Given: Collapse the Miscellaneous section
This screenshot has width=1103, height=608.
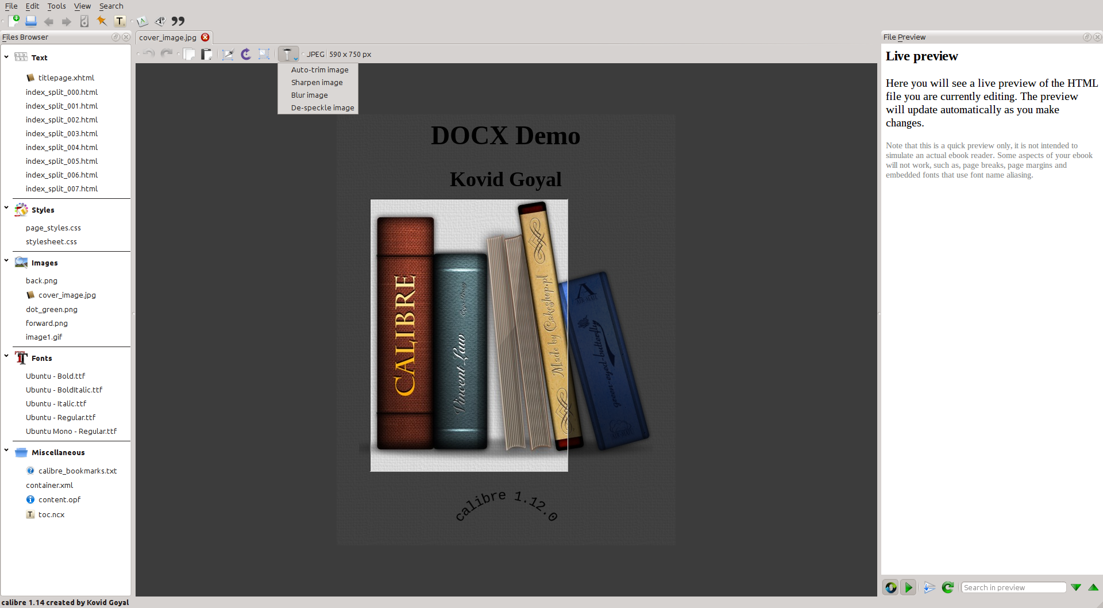Looking at the screenshot, I should point(6,451).
